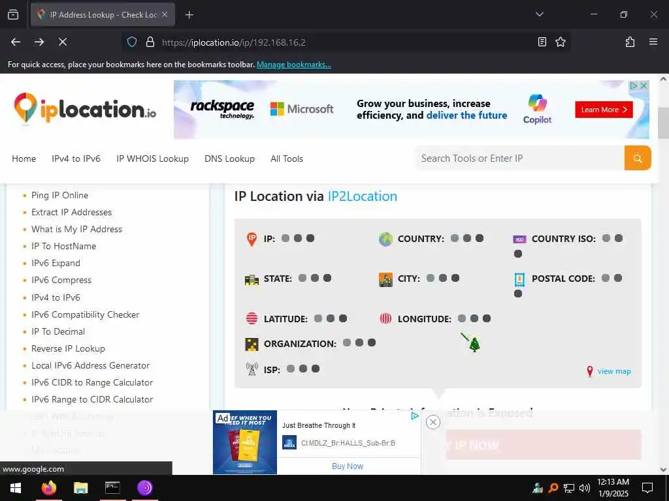Click the browser address bar URL

click(234, 42)
